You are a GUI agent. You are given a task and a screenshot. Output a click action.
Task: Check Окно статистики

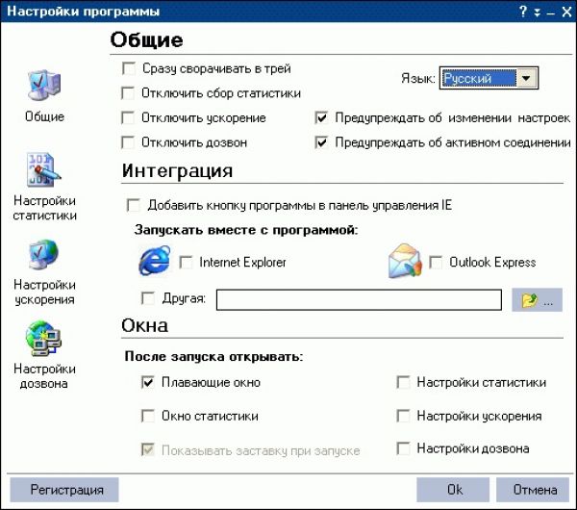coord(148,416)
